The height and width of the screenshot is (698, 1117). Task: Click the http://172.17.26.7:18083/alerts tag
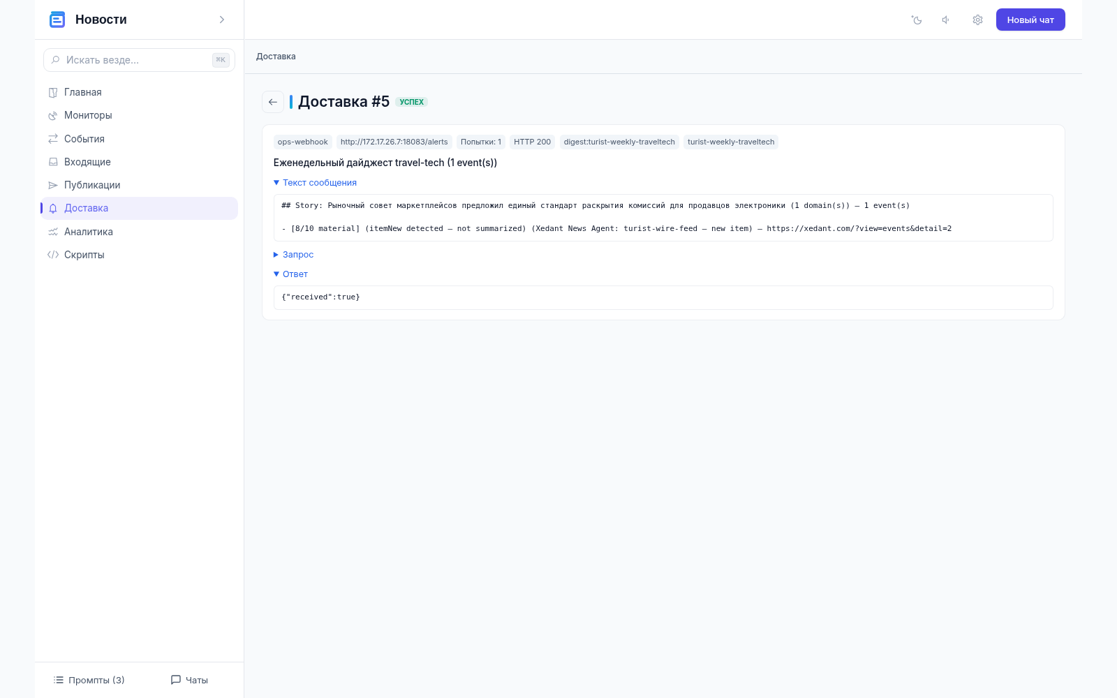coord(394,142)
